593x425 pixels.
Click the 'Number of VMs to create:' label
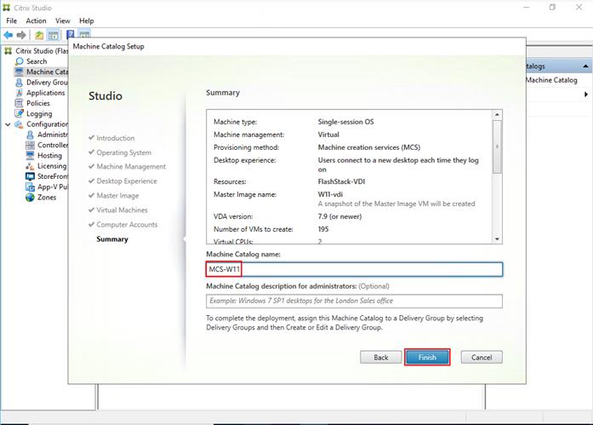(x=254, y=229)
